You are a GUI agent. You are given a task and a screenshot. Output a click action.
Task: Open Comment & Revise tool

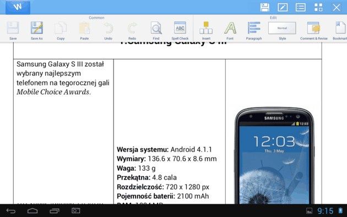coord(314,31)
